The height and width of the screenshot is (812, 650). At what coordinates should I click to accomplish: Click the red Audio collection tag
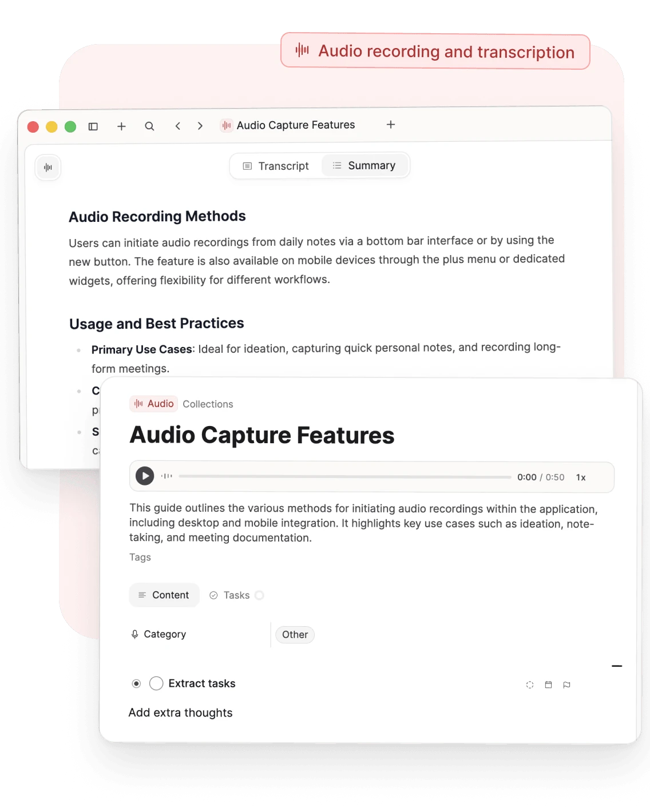pos(153,404)
